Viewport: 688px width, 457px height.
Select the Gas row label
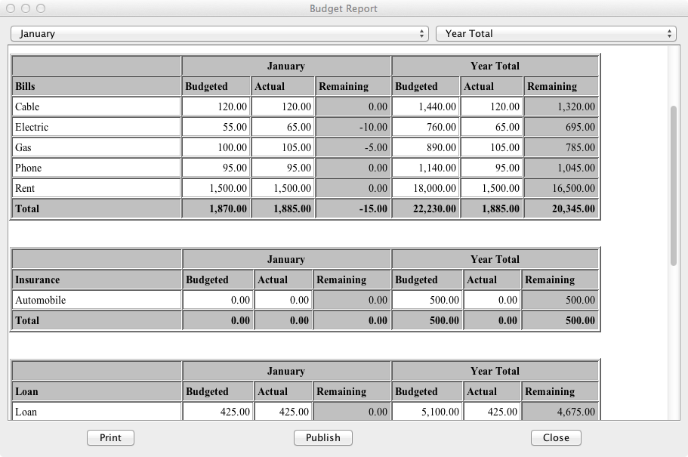(x=97, y=147)
